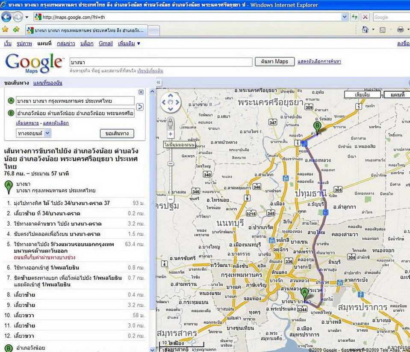Click the Maps search field containing บางนา
410x352 pixels.
pyautogui.click(x=161, y=62)
